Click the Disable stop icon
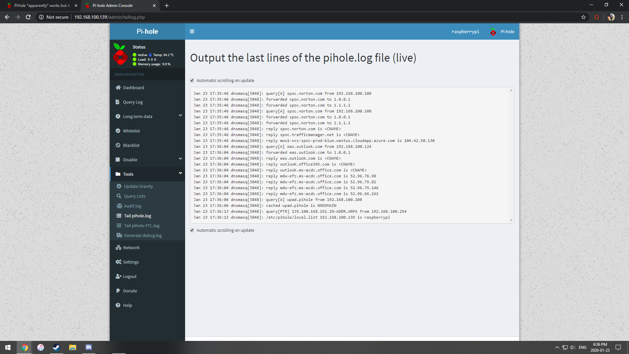Image resolution: width=629 pixels, height=354 pixels. point(118,160)
